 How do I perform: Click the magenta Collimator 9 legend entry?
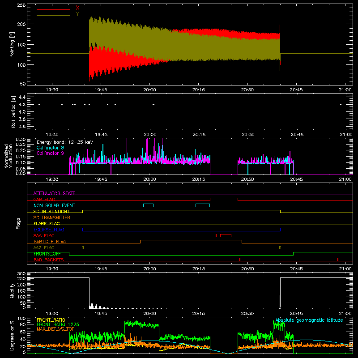[50, 153]
